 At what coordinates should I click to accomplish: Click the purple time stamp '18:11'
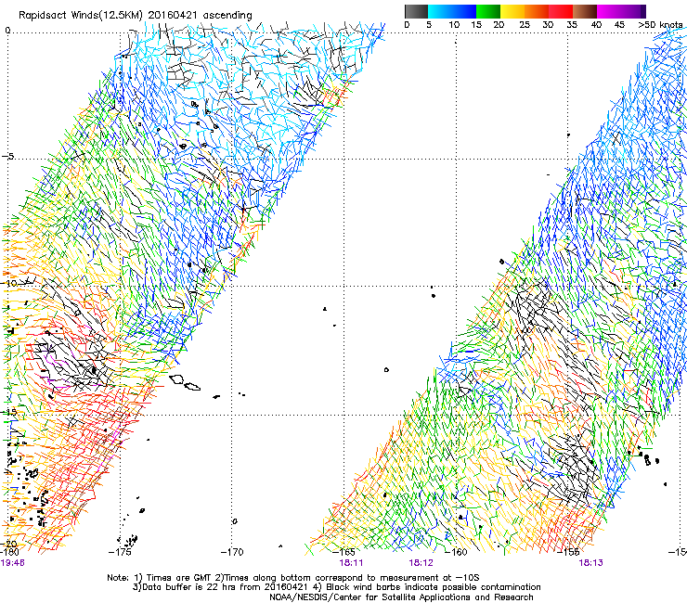coord(351,563)
